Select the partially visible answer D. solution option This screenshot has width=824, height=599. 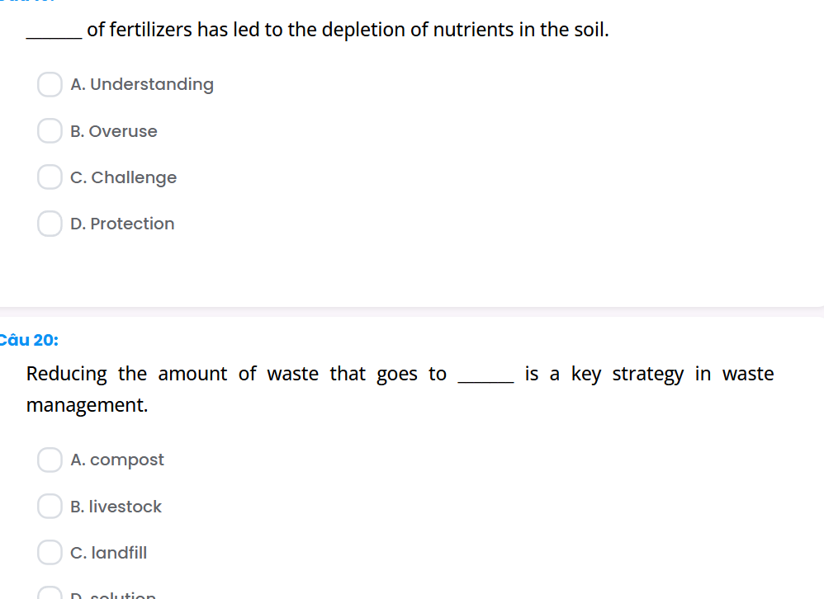pyautogui.click(x=50, y=594)
